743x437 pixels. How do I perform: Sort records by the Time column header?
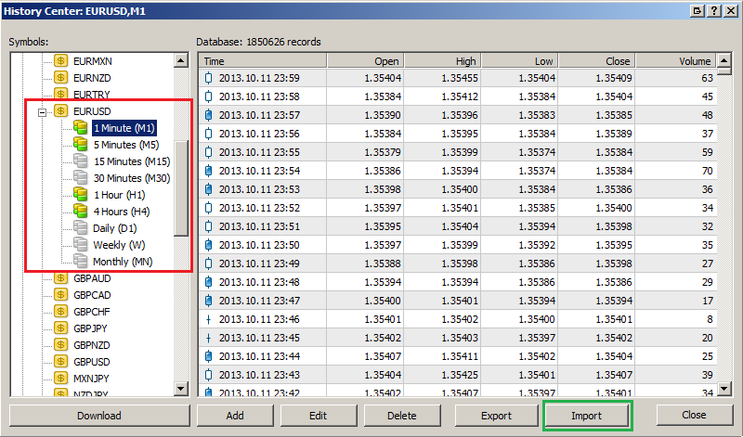(x=263, y=61)
